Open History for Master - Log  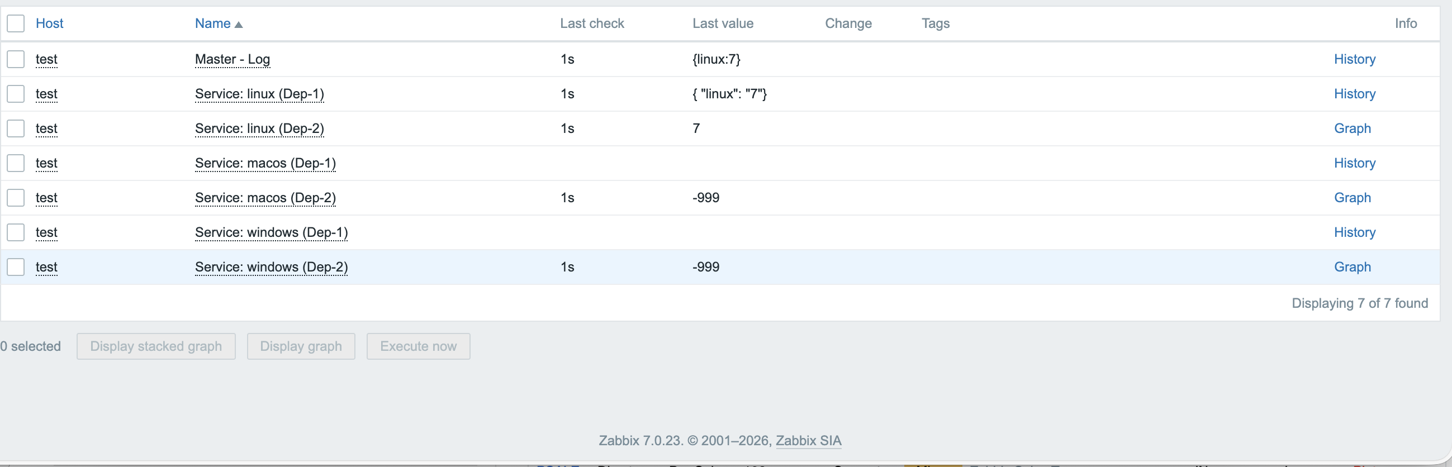(1354, 59)
